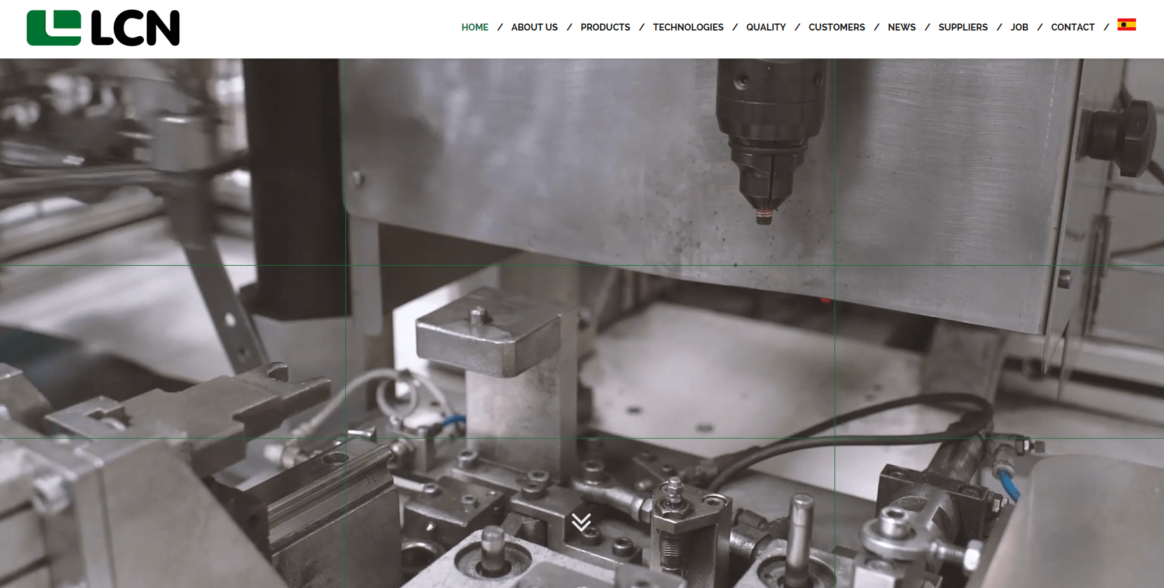Open the Contact page

click(1072, 27)
